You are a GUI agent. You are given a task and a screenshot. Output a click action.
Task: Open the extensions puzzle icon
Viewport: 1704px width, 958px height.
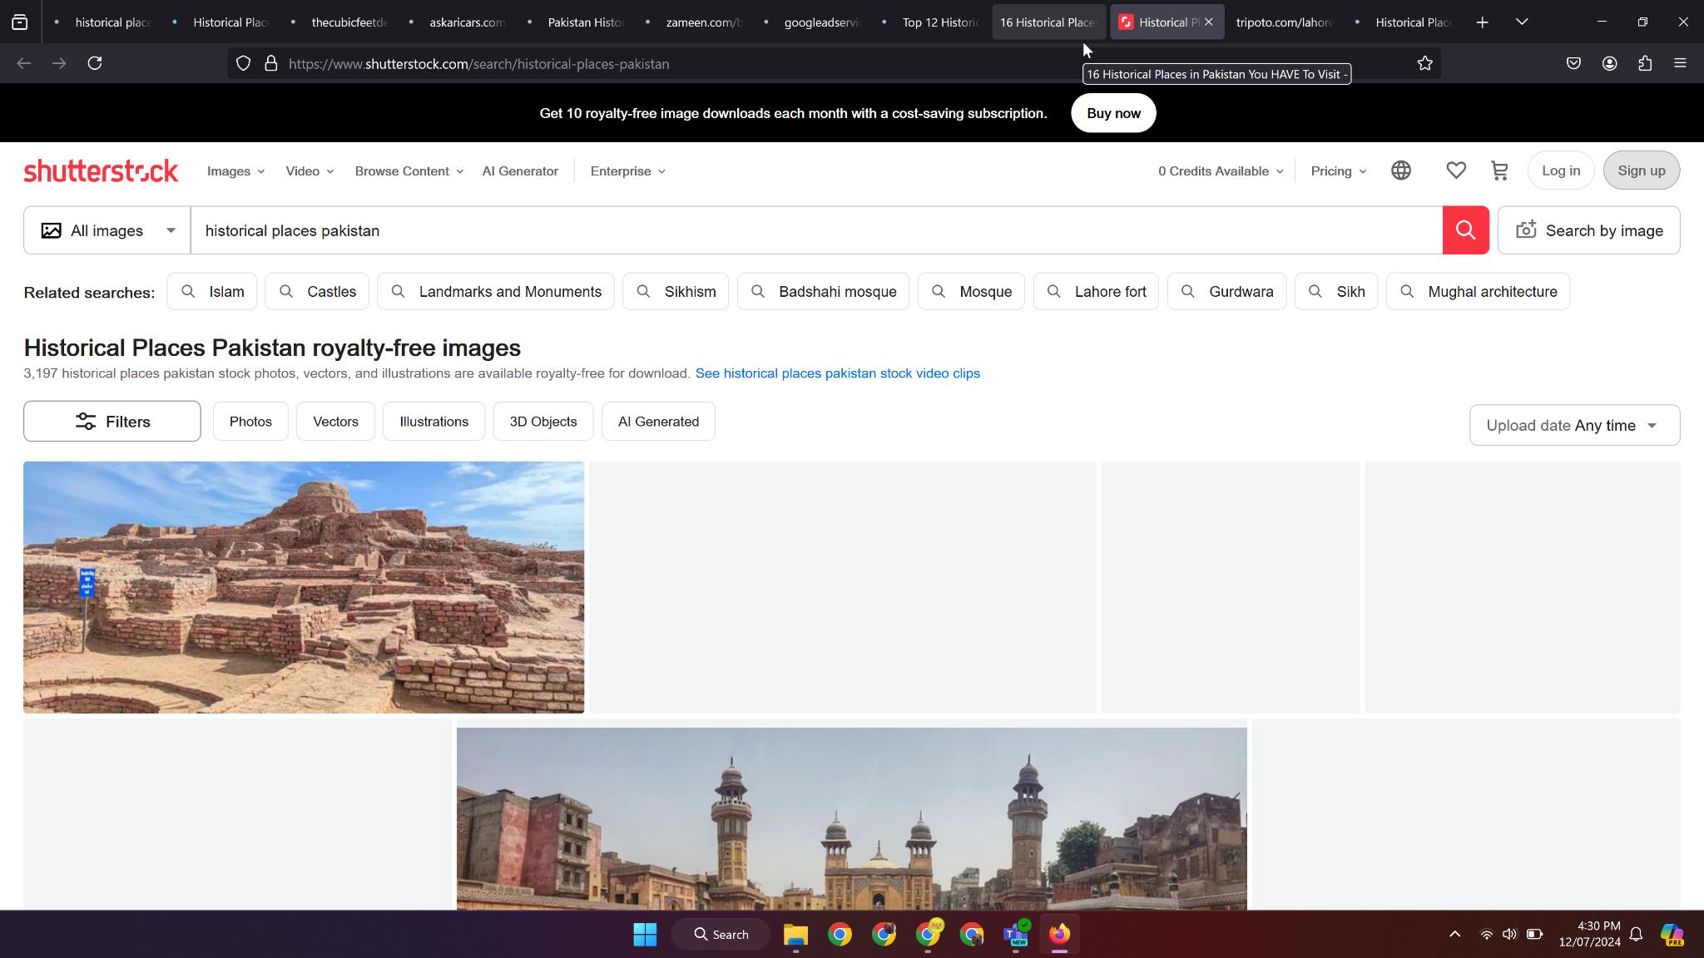pos(1645,63)
